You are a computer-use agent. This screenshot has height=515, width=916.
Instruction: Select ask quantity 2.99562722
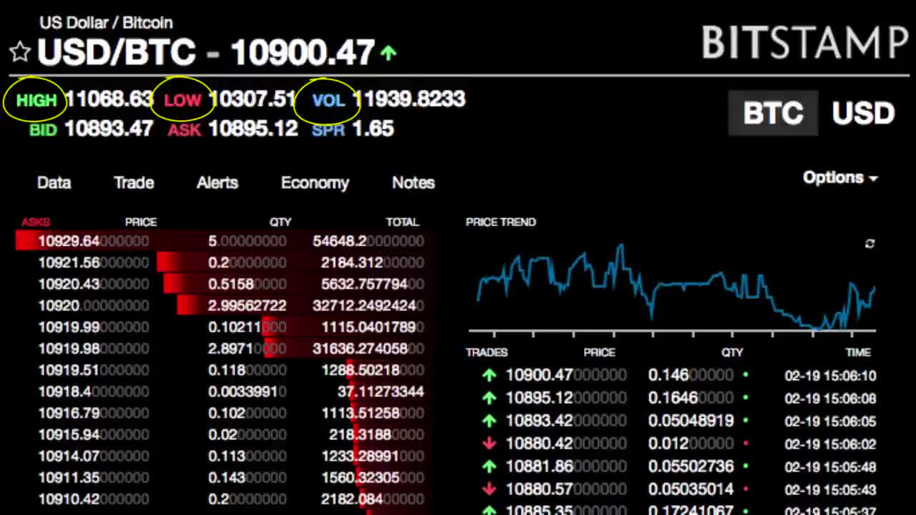248,305
